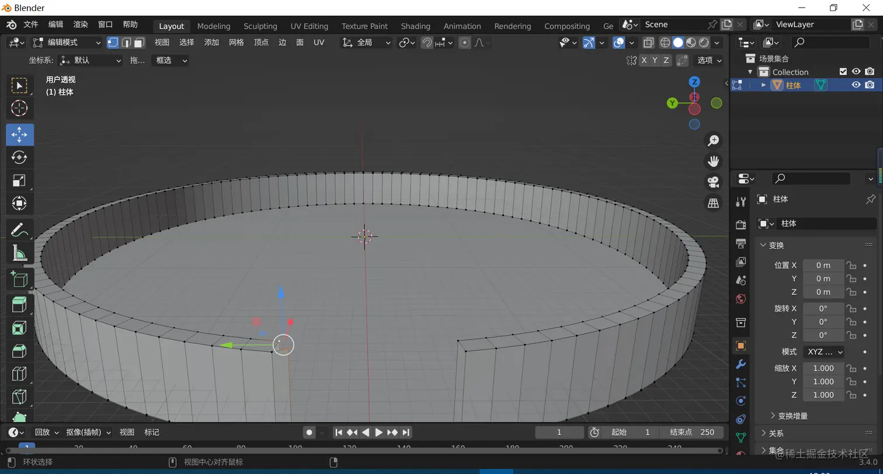Click the Z axis on navigation gizmo
The height and width of the screenshot is (474, 883).
(694, 82)
